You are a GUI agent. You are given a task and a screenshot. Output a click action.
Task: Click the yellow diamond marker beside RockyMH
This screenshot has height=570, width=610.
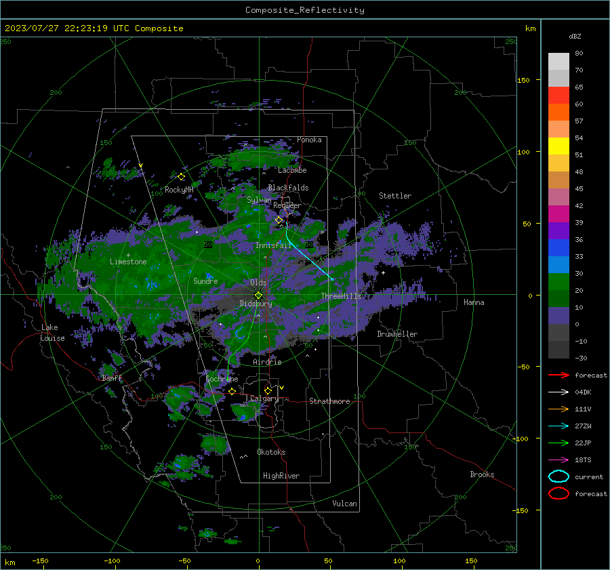tap(181, 177)
